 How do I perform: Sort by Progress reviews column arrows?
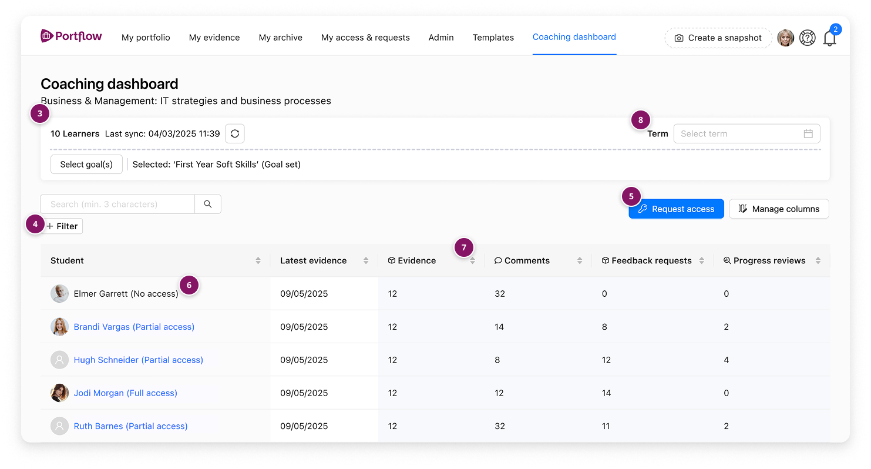click(x=818, y=260)
